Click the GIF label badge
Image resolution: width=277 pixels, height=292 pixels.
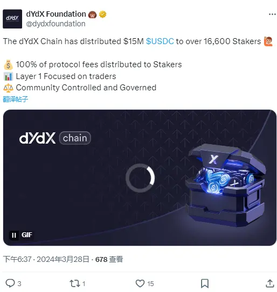(x=27, y=235)
